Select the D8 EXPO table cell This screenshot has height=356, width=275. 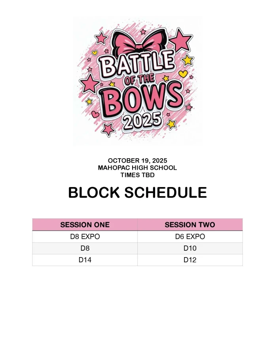coord(85,237)
